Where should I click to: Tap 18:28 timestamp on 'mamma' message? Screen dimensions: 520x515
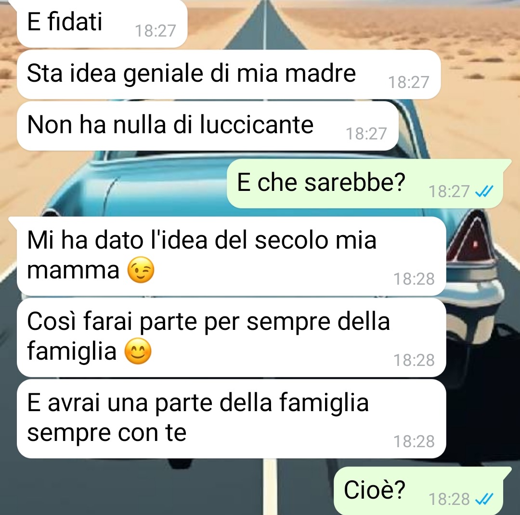[414, 279]
